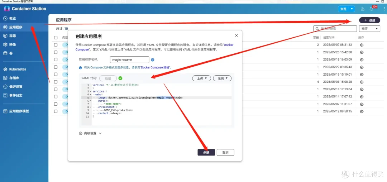
Task: Open 容器 containers in sidebar
Action: point(24,36)
